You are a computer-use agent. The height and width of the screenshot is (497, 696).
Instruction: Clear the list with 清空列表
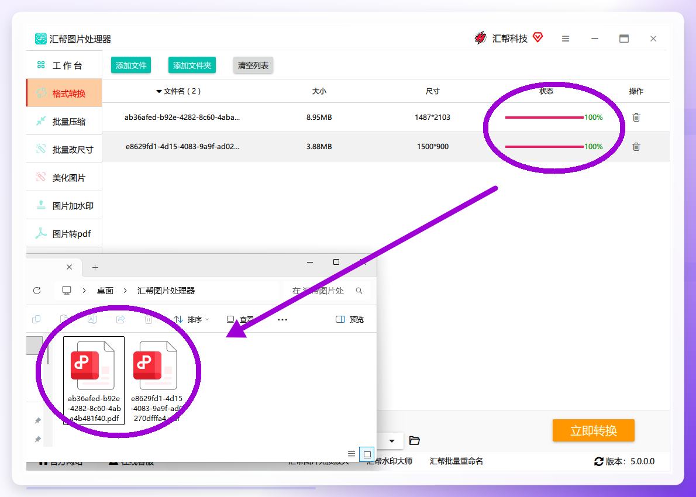pos(253,65)
